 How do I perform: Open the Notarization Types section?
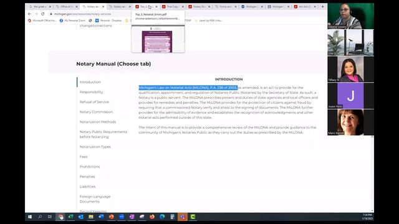click(95, 147)
